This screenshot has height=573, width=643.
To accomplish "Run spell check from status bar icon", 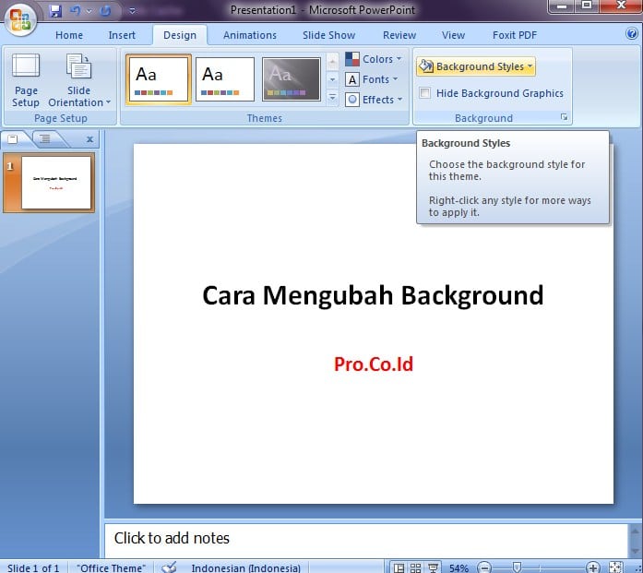I will pyautogui.click(x=169, y=567).
